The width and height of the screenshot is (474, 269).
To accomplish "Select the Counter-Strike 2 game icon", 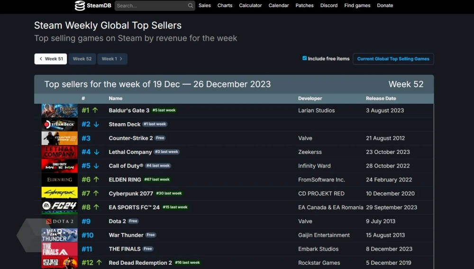I will [59, 138].
